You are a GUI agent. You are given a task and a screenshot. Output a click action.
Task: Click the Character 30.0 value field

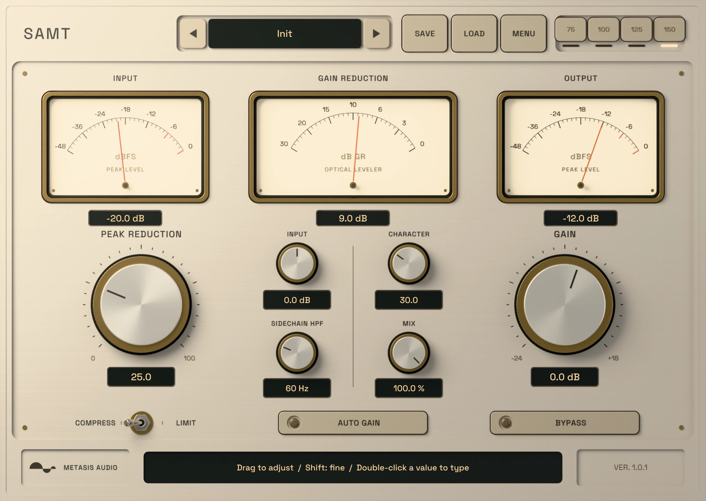pos(409,300)
